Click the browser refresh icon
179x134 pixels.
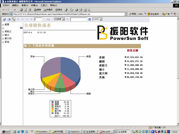(x=25, y=10)
